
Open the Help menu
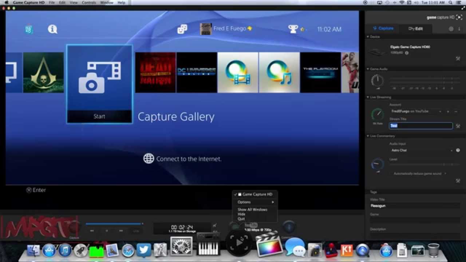[121, 3]
